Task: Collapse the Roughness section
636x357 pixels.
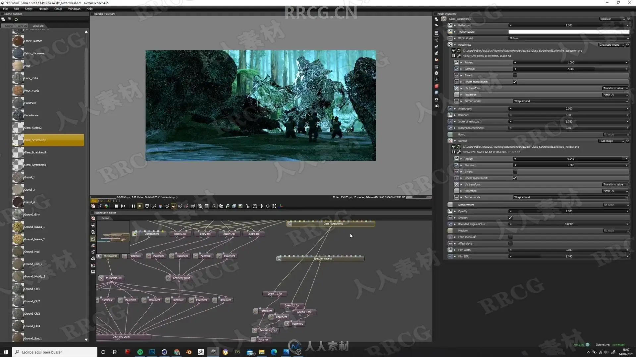Action: (x=455, y=45)
